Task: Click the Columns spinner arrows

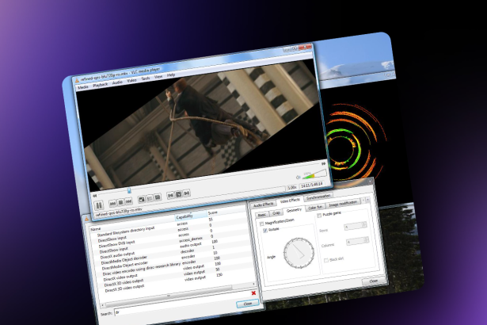Action: 367,239
